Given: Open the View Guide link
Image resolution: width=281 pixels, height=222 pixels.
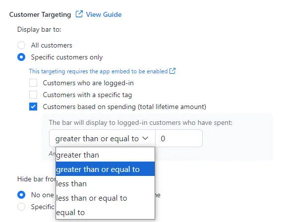Looking at the screenshot, I should (104, 14).
